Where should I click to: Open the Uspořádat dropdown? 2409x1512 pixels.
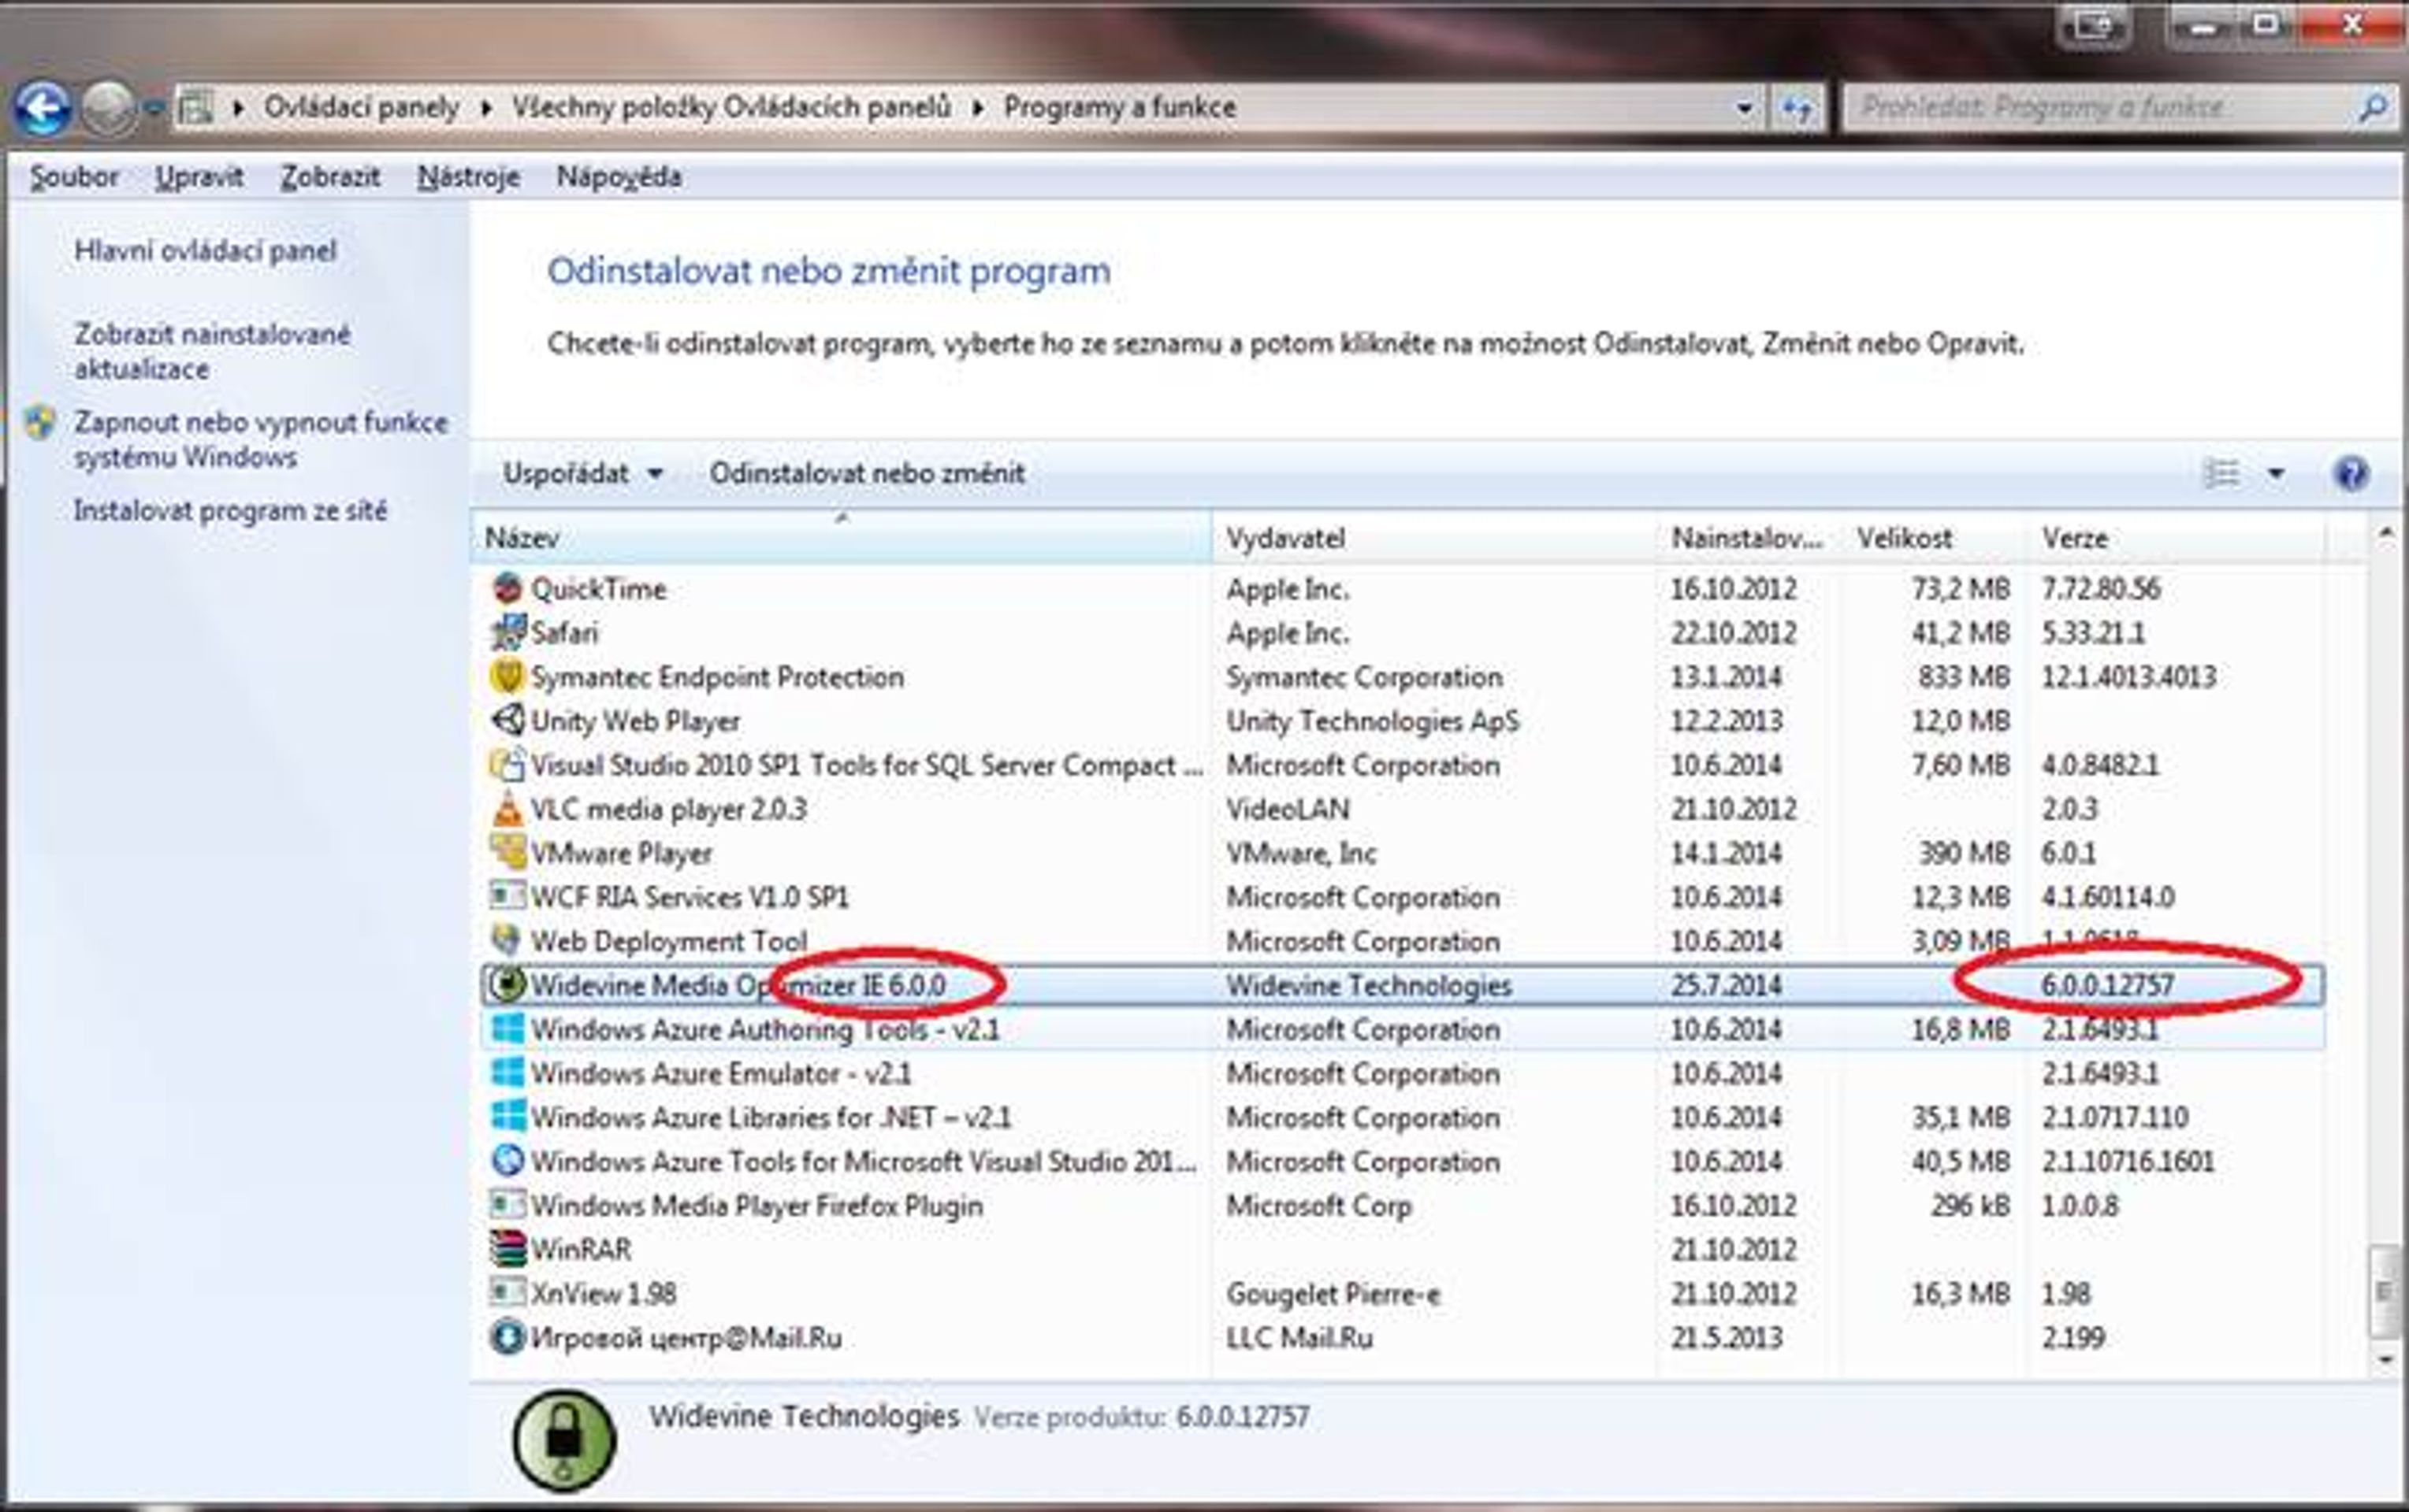coord(582,473)
